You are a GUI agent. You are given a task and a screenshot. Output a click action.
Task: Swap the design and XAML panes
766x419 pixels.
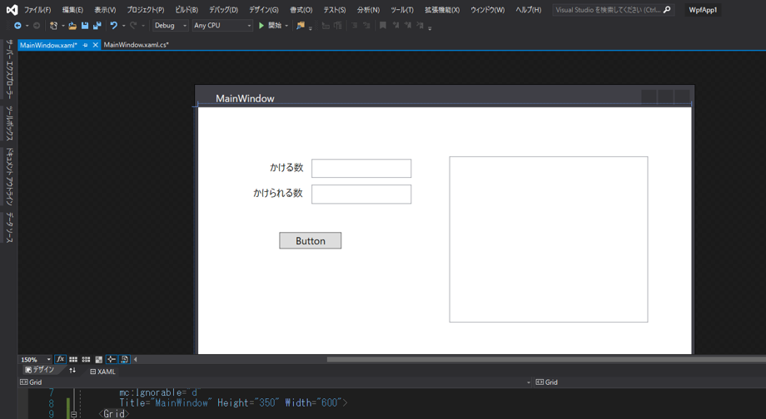[x=72, y=371]
